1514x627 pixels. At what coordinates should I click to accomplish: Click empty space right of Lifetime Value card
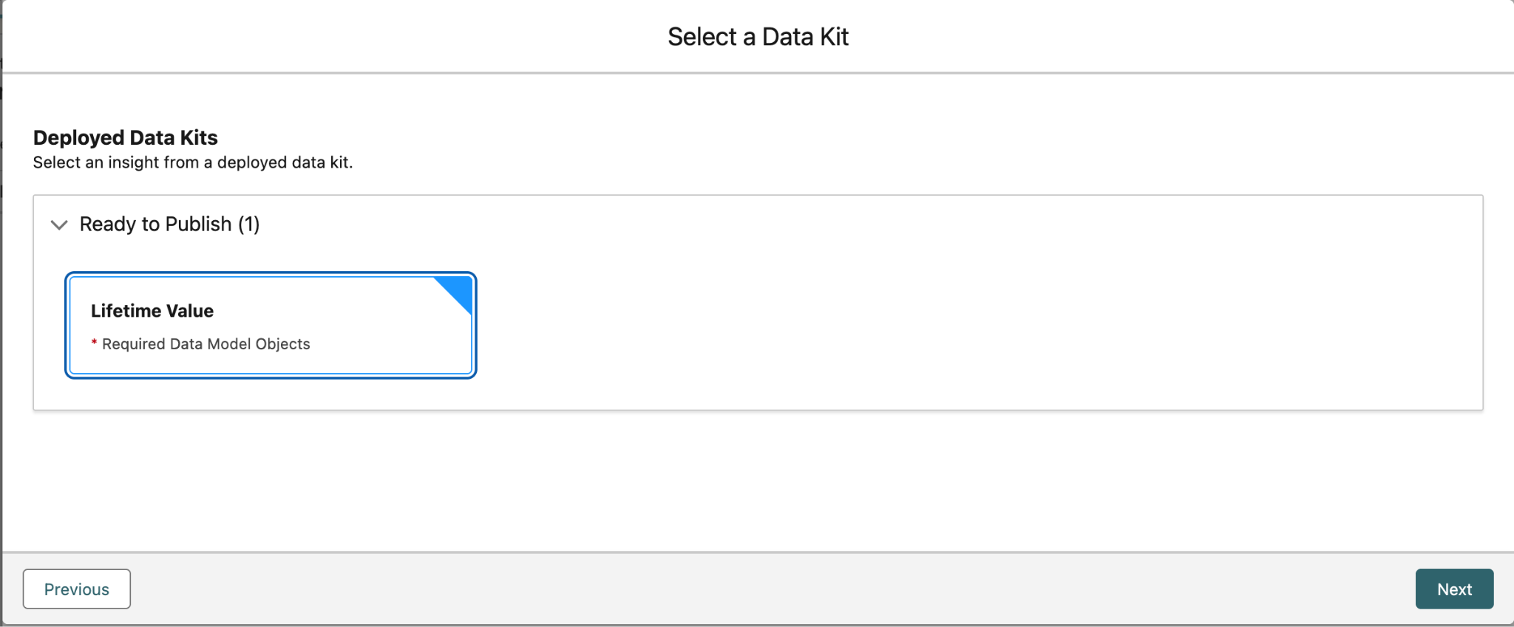click(887, 325)
